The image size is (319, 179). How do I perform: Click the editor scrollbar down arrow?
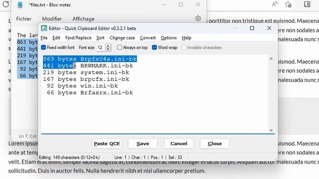271,130
